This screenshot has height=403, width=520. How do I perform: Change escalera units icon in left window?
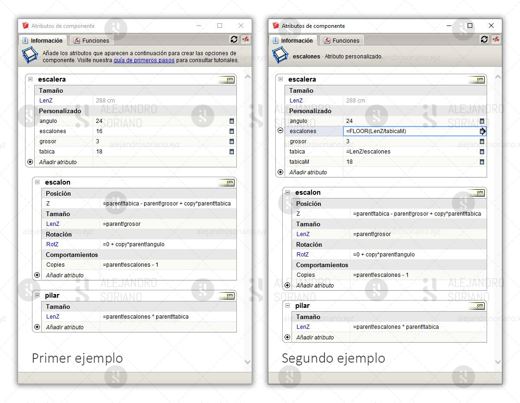227,80
